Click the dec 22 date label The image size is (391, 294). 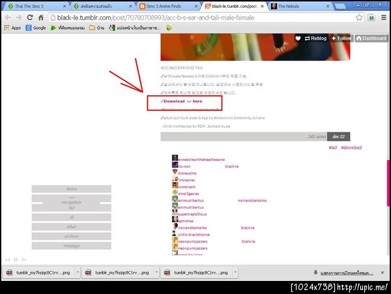339,137
